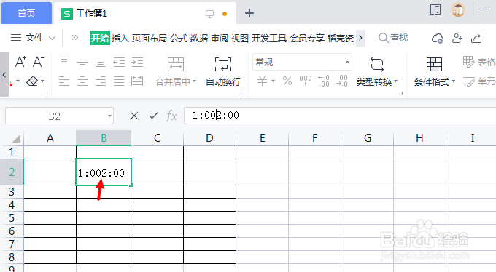496x272 pixels.
Task: Expand the 合并居中 dropdown arrow
Action: [194, 81]
